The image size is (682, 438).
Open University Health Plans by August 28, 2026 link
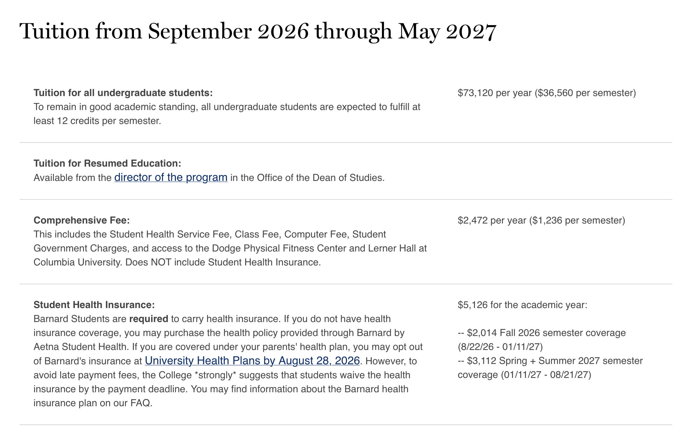(252, 360)
